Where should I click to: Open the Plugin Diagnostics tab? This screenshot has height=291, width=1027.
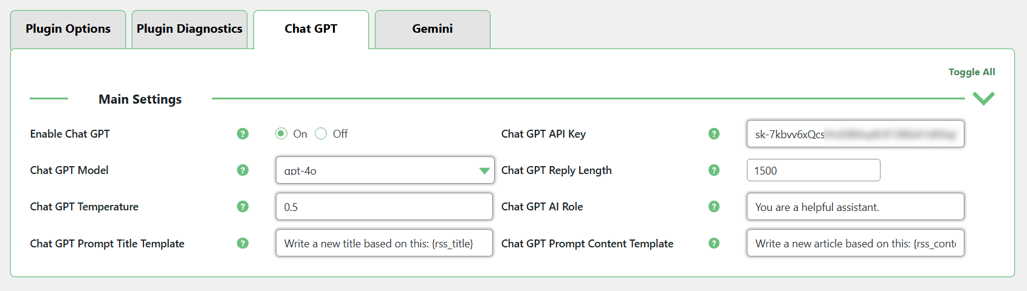190,29
